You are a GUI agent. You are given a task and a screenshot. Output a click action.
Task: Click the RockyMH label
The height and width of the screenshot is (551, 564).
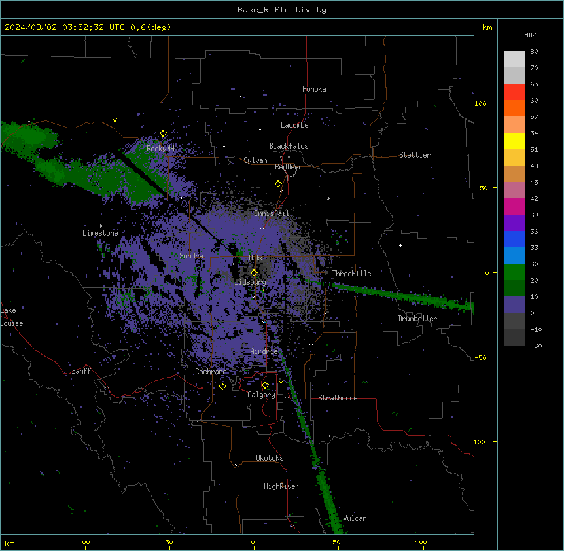click(160, 149)
